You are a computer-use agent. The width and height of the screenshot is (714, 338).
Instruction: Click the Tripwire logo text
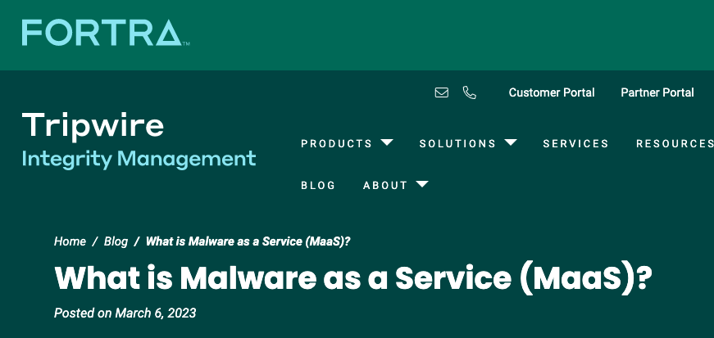point(93,125)
